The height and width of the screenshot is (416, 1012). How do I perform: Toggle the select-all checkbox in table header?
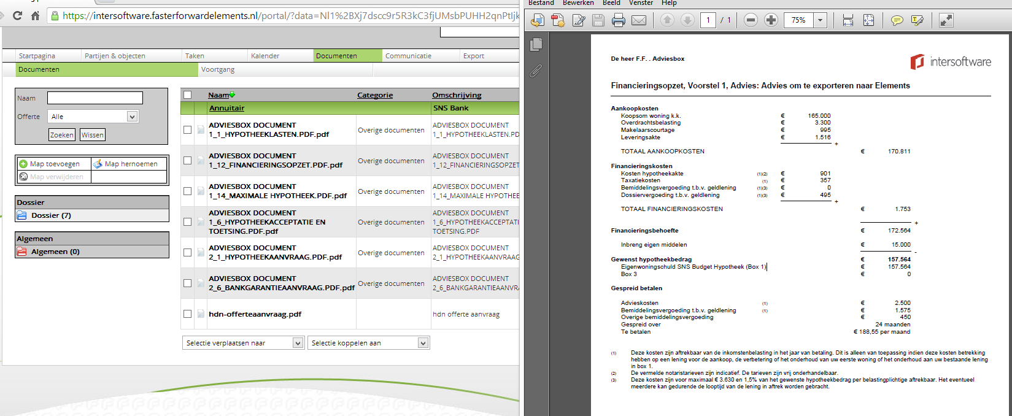188,95
